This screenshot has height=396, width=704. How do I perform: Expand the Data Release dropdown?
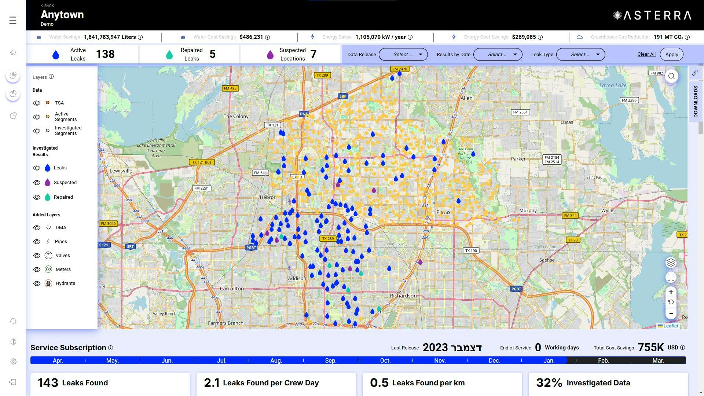click(403, 55)
